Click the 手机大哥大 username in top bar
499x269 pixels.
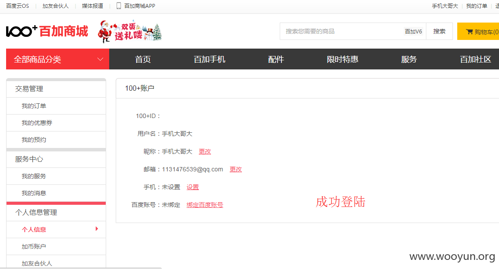445,6
